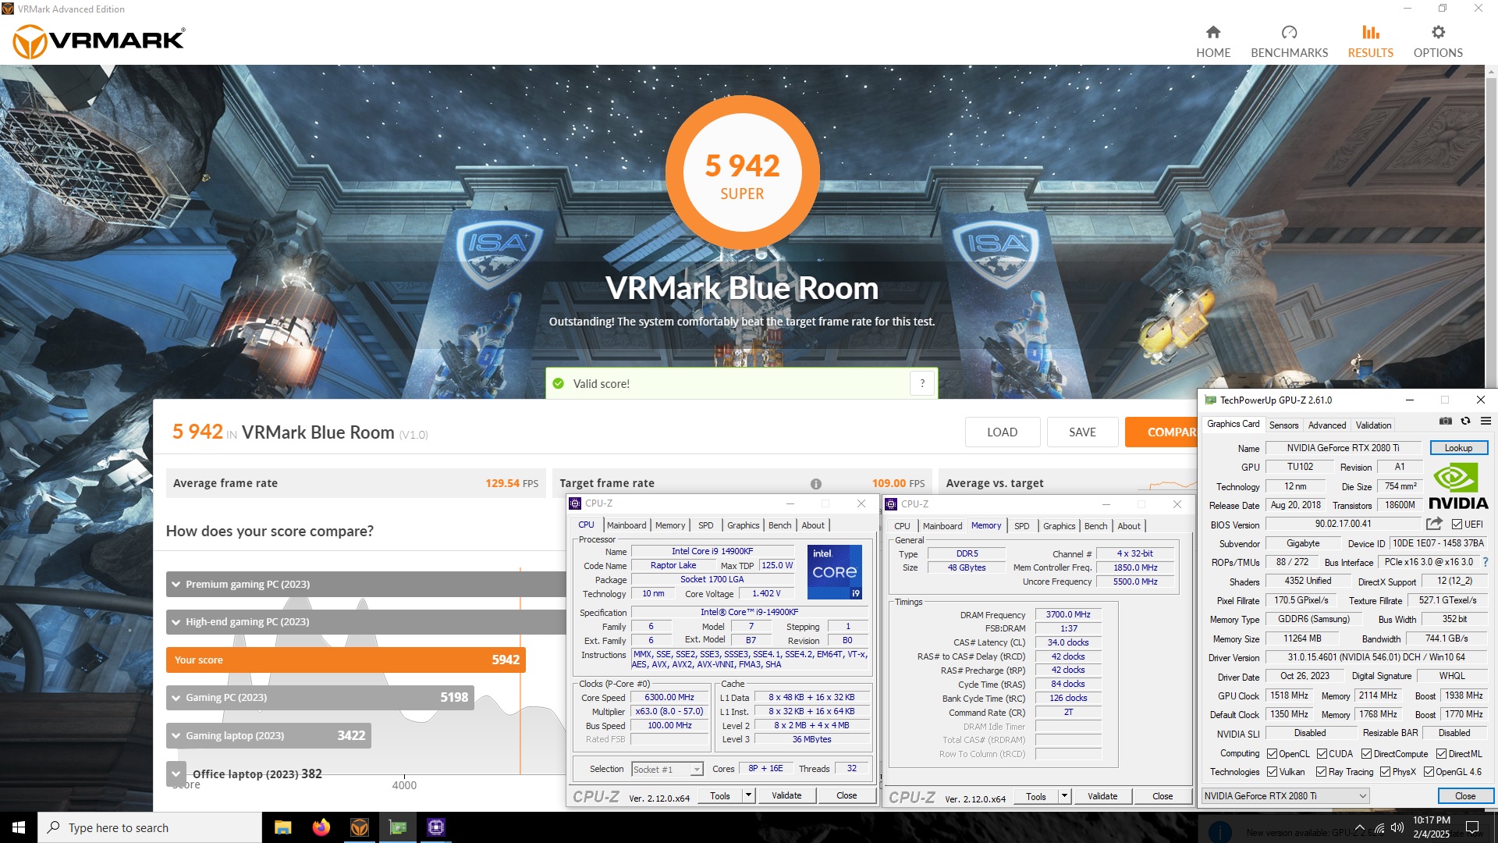
Task: Toggle the Vulkan checkbox
Action: 1272,772
